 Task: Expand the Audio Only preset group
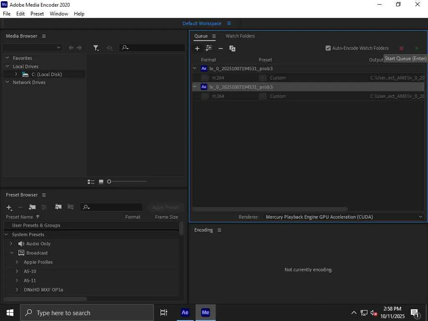(x=11, y=244)
